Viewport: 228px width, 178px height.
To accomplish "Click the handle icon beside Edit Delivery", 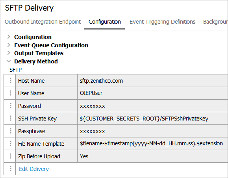I will (11, 169).
